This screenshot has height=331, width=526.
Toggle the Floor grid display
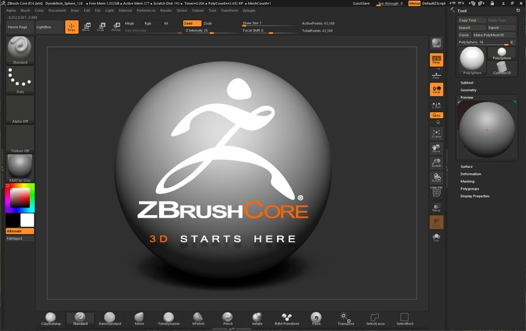pyautogui.click(x=436, y=75)
